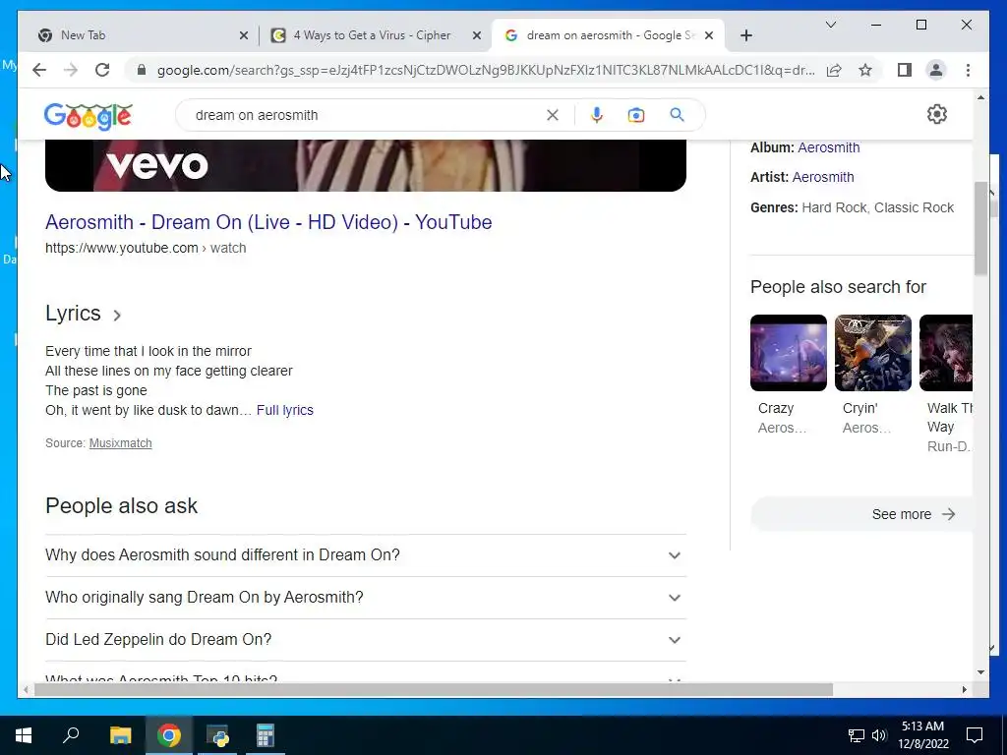The height and width of the screenshot is (755, 1007).
Task: Switch to the New Tab tab
Action: coord(142,35)
